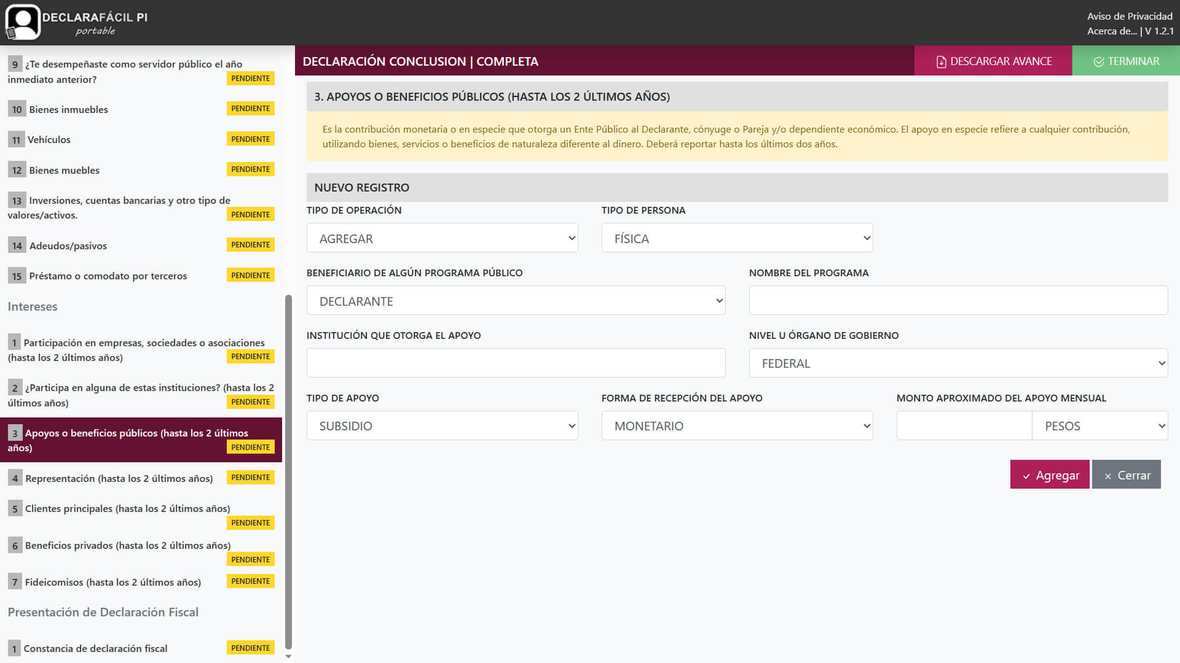Click the Intereses section heading
Image resolution: width=1180 pixels, height=663 pixels.
(x=33, y=306)
